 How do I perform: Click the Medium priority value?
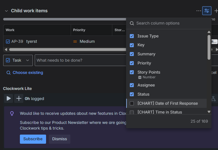87,42
